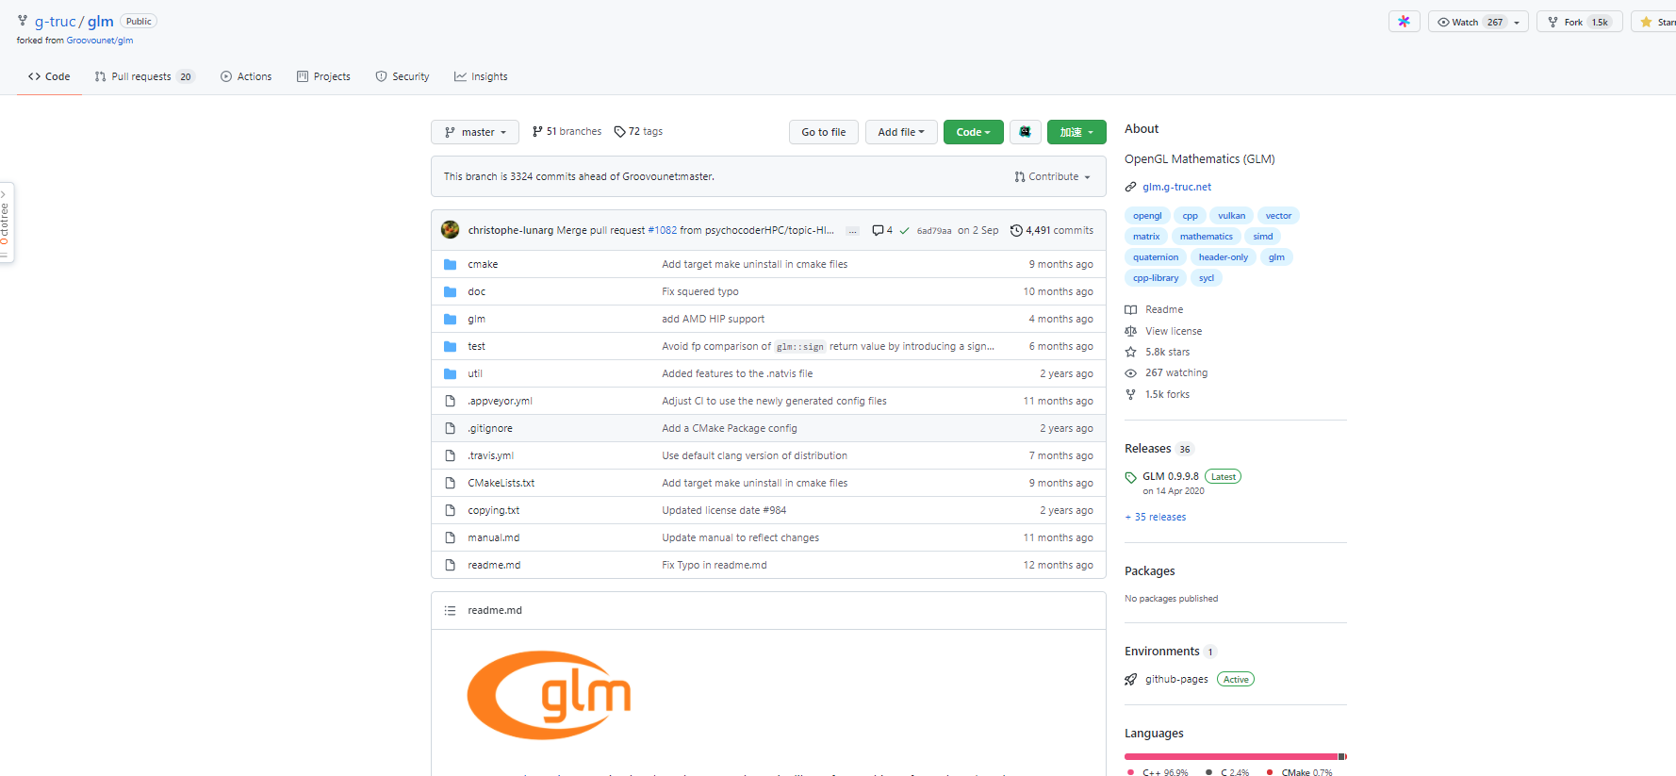Open the github-pages environment link
This screenshot has width=1676, height=776.
coord(1176,679)
